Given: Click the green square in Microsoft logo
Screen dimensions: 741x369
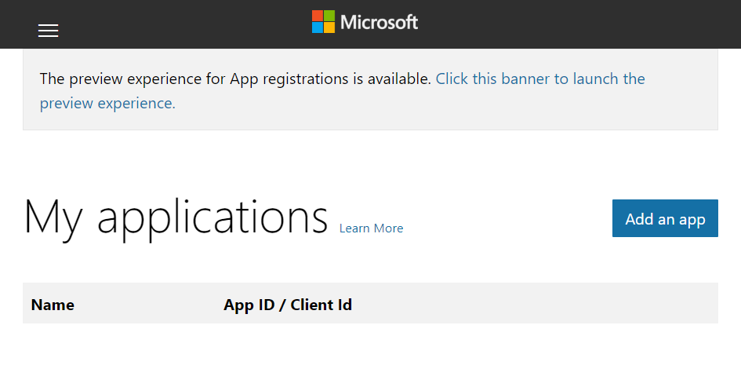Looking at the screenshot, I should click(329, 16).
